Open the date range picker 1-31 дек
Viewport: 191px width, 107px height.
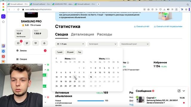pos(70,44)
